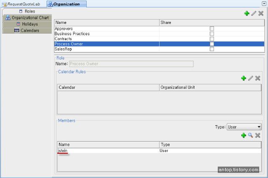Toggle Share checkbox for Business Practices
The width and height of the screenshot is (268, 178).
pos(212,34)
